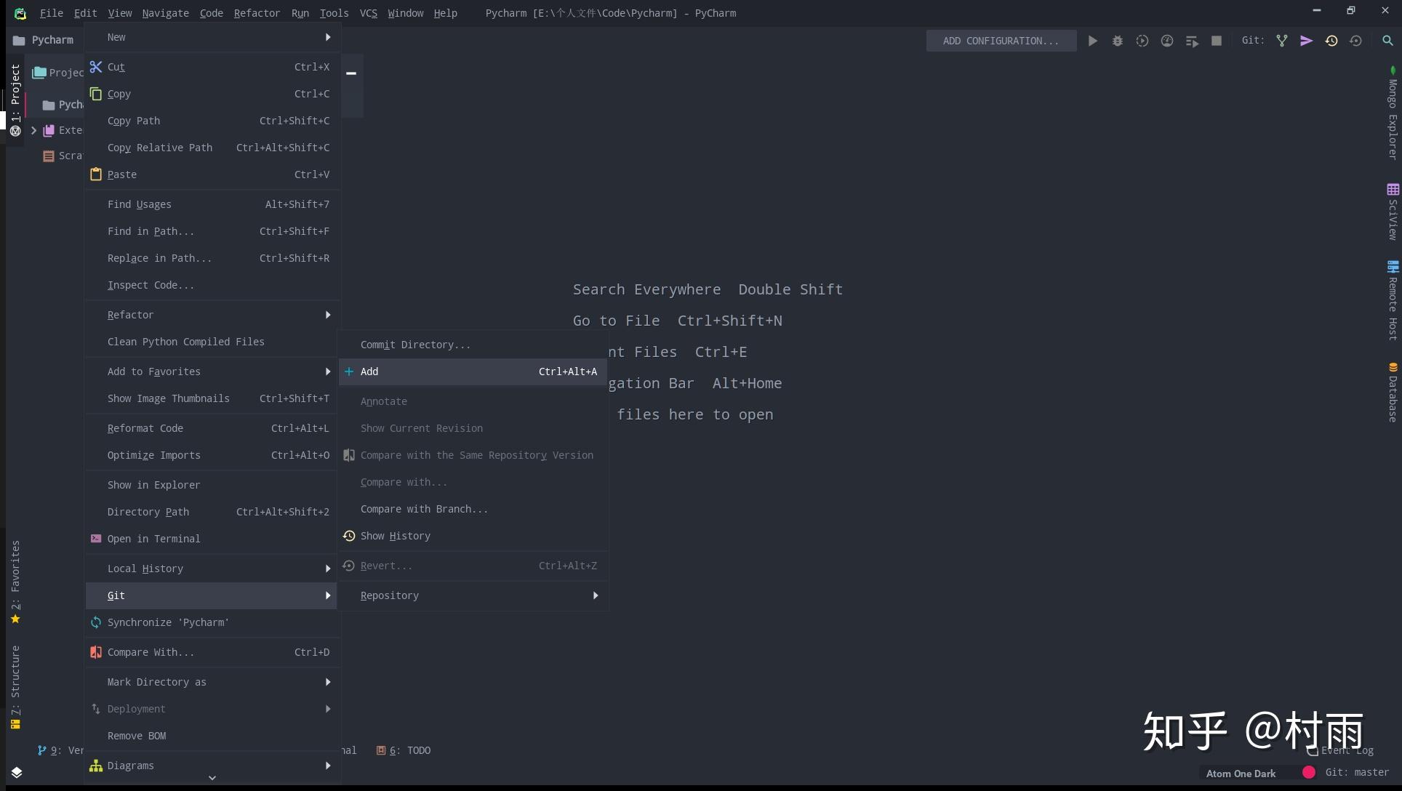1402x791 pixels.
Task: Click the Debug bug icon
Action: (x=1118, y=41)
